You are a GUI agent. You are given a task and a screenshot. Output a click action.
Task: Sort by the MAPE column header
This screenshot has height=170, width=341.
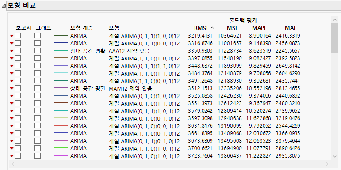(x=260, y=28)
